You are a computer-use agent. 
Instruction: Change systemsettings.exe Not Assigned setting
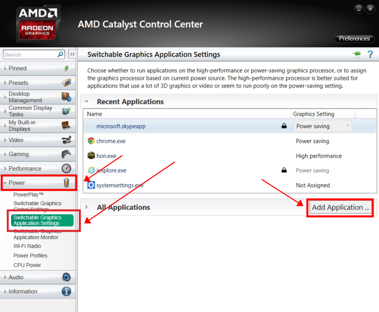pyautogui.click(x=313, y=185)
